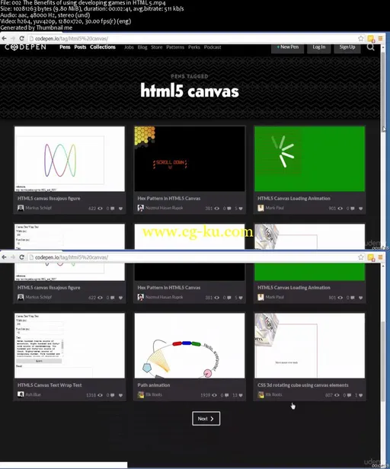
Task: Open the hamburger menu in the upper browser frame
Action: coord(380,38)
